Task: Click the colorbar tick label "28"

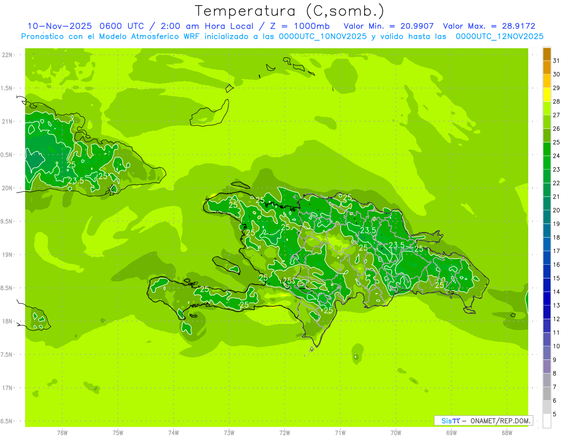Action: [557, 101]
